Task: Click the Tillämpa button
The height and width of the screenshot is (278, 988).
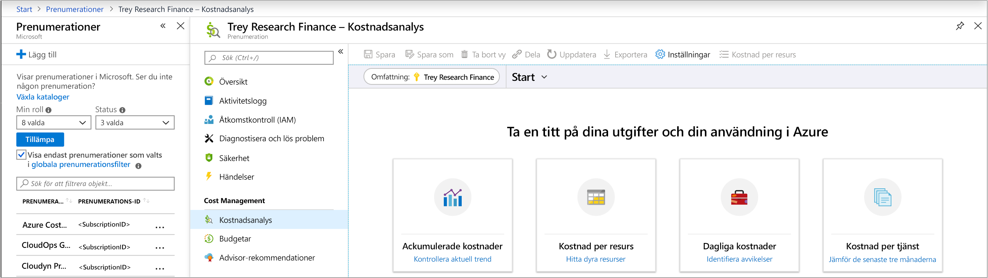Action: point(40,140)
